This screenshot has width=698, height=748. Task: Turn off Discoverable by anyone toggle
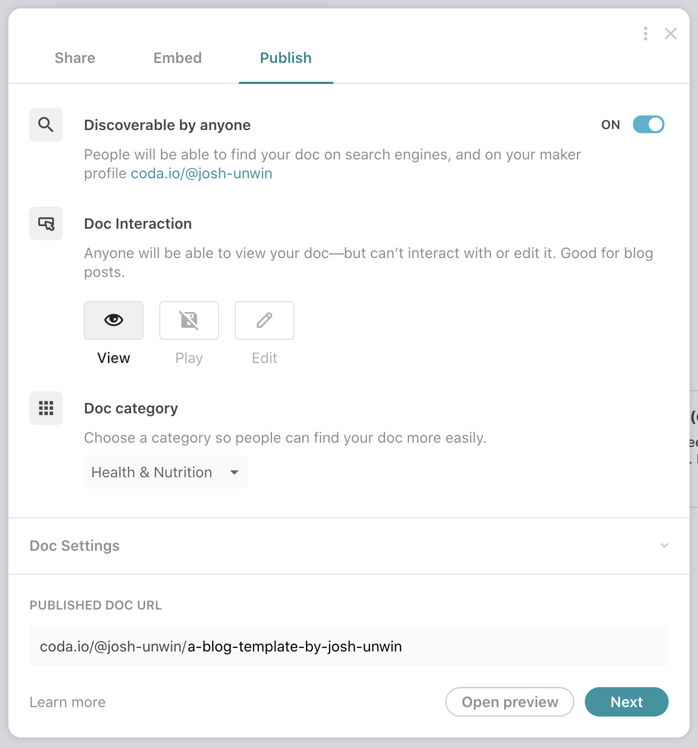(x=648, y=125)
